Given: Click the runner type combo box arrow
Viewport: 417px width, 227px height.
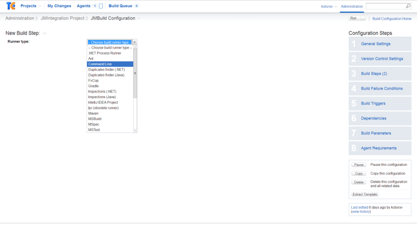Looking at the screenshot, I should click(134, 42).
